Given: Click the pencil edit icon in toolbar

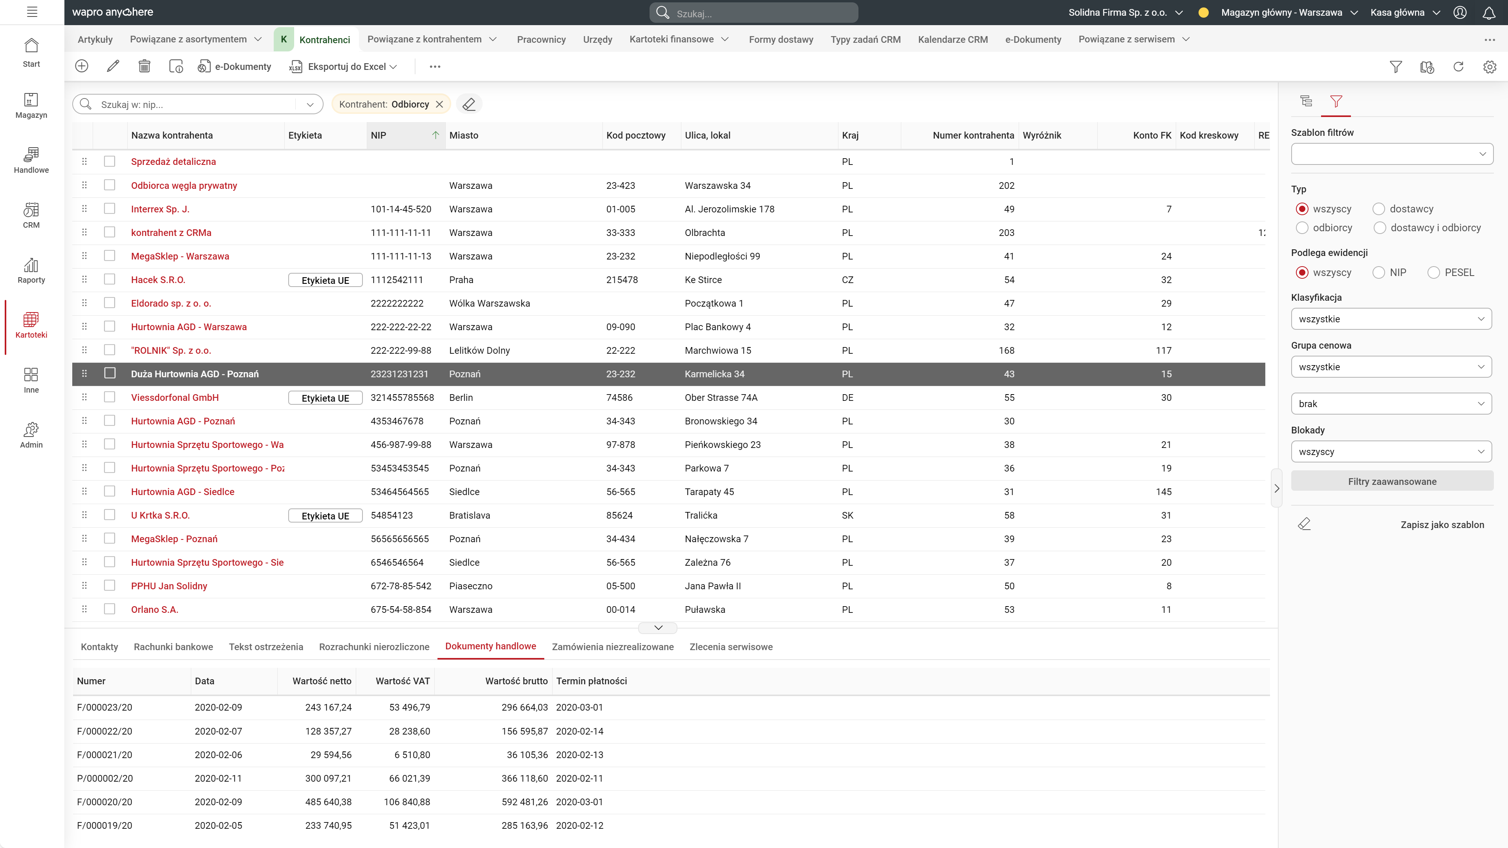Looking at the screenshot, I should (x=113, y=66).
